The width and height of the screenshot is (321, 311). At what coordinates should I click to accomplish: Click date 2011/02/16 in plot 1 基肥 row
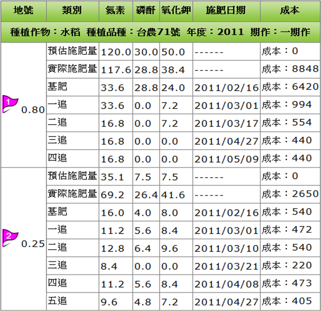coord(227,88)
